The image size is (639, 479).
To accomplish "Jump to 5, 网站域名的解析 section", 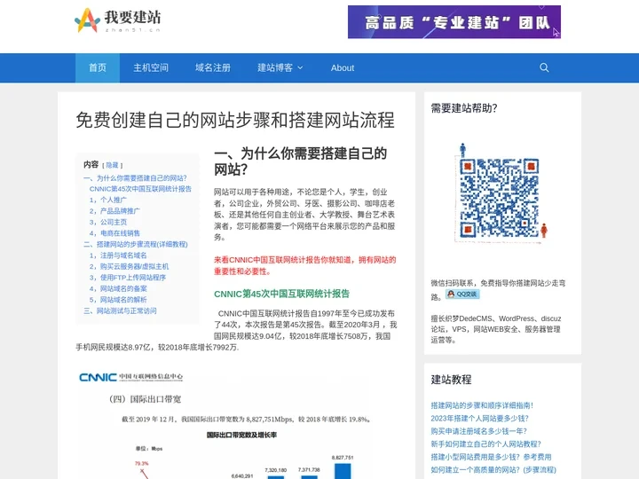I will pyautogui.click(x=118, y=300).
